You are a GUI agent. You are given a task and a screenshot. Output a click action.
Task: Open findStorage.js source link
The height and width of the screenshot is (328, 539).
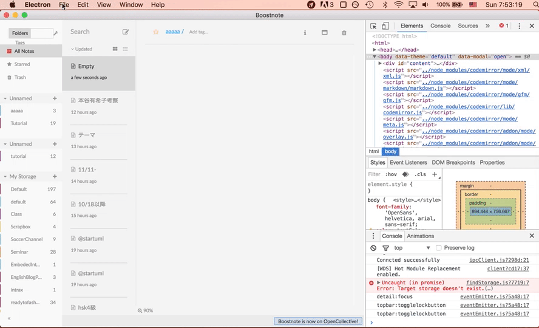tap(498, 282)
